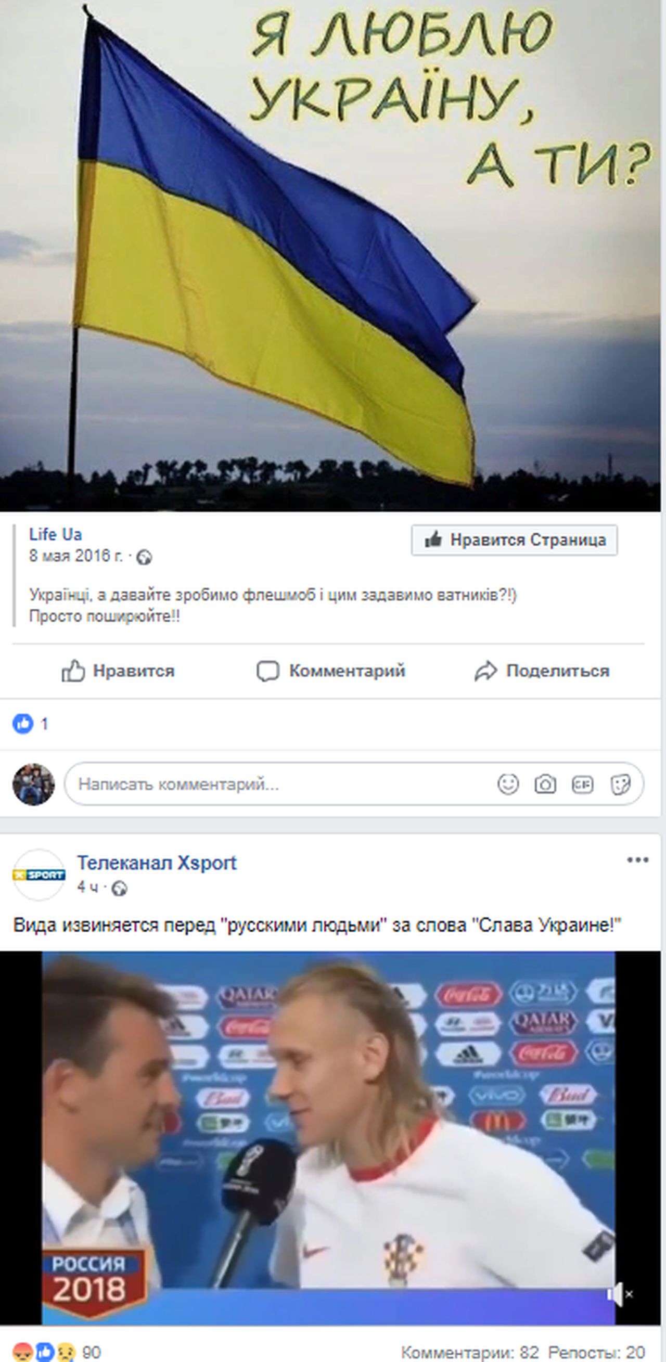Open reactions list showing 90 reactions
Screen dimensions: 666x1362
[x=57, y=1353]
